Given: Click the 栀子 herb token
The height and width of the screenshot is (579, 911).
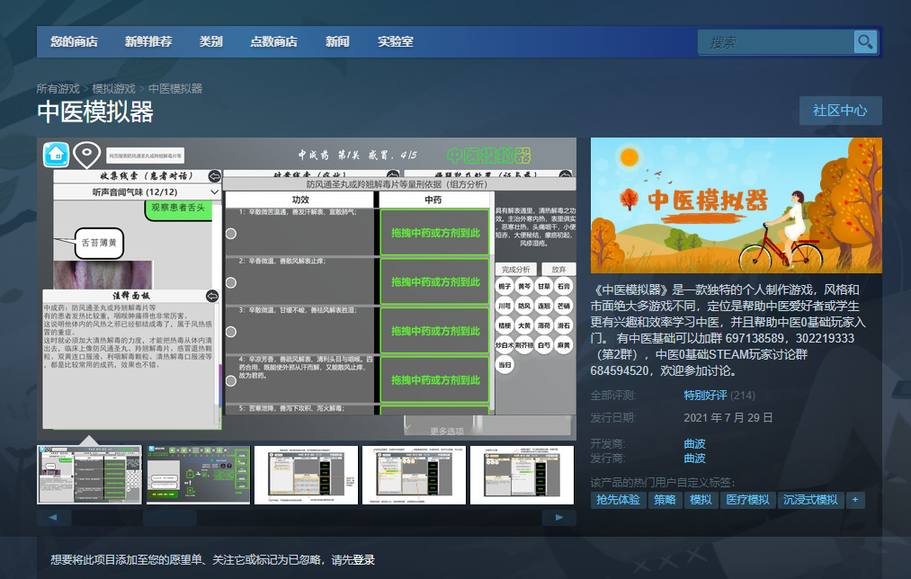Looking at the screenshot, I should [505, 286].
